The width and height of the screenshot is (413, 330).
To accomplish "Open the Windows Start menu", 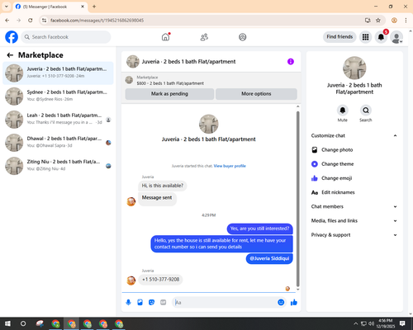I will (7, 323).
